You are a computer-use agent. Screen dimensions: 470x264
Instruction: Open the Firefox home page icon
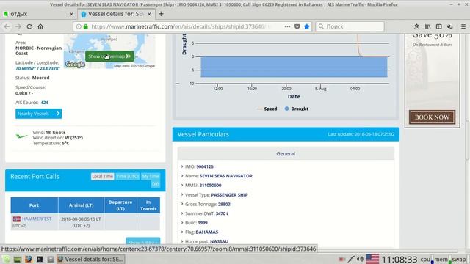[x=40, y=26]
